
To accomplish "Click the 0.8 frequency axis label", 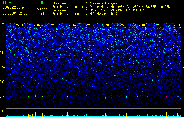I will click(x=2, y=82).
